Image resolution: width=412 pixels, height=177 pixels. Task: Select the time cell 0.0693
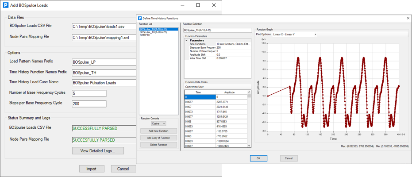200,141
